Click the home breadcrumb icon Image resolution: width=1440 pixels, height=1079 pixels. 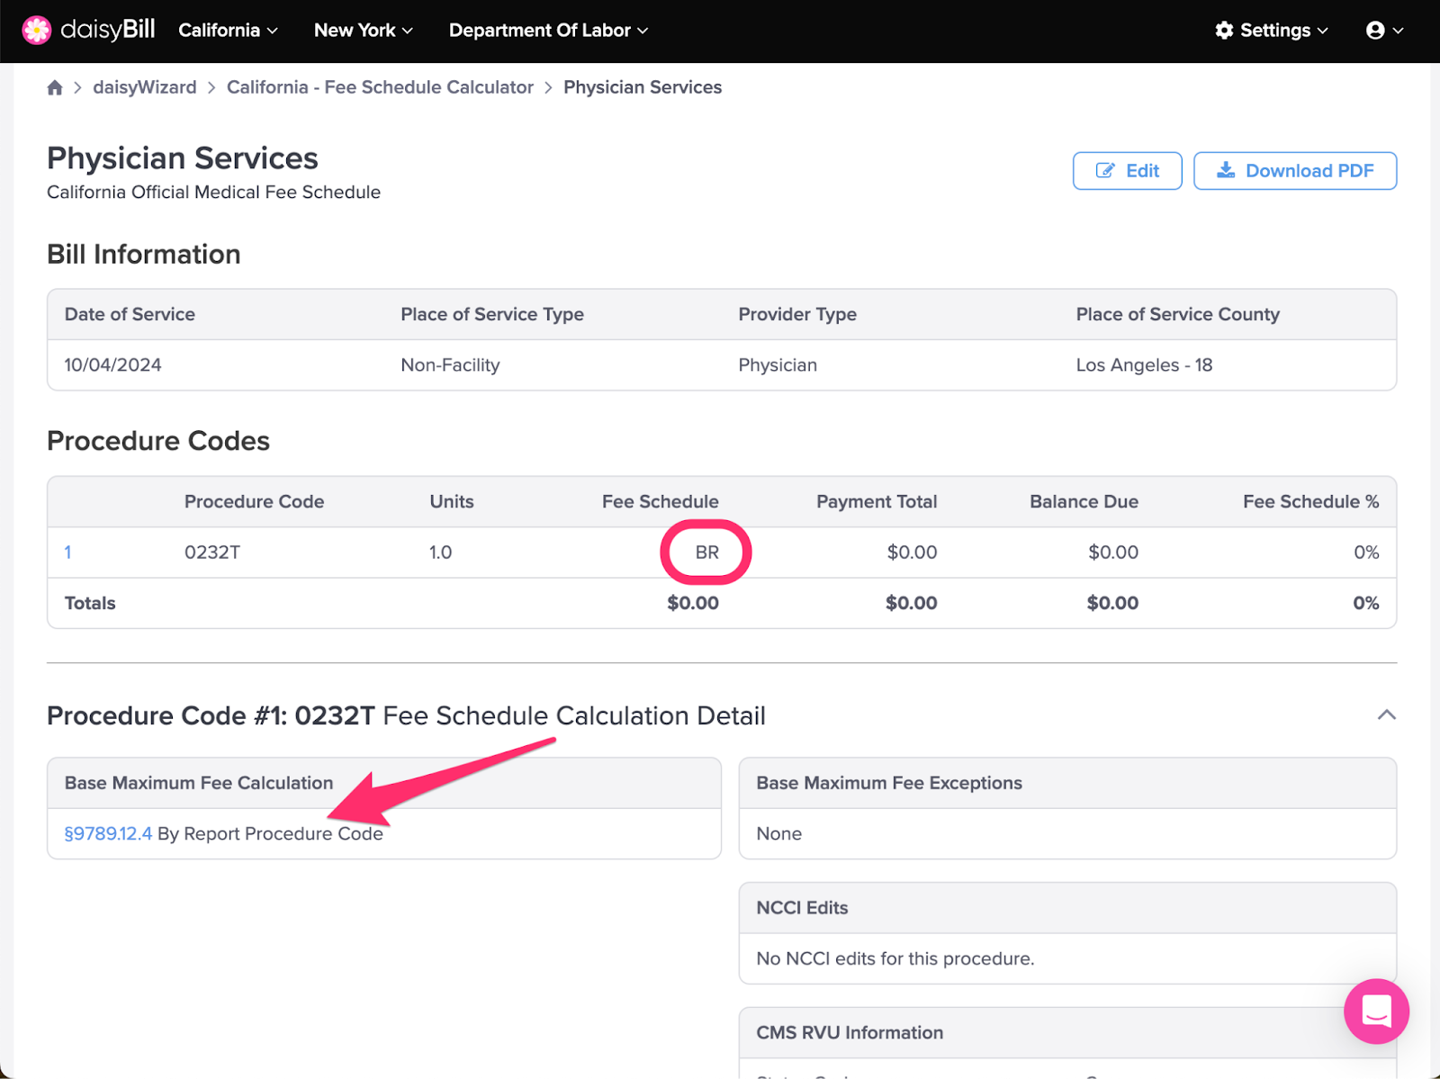[54, 86]
